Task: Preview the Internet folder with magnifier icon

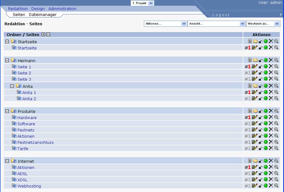Action: [276, 160]
